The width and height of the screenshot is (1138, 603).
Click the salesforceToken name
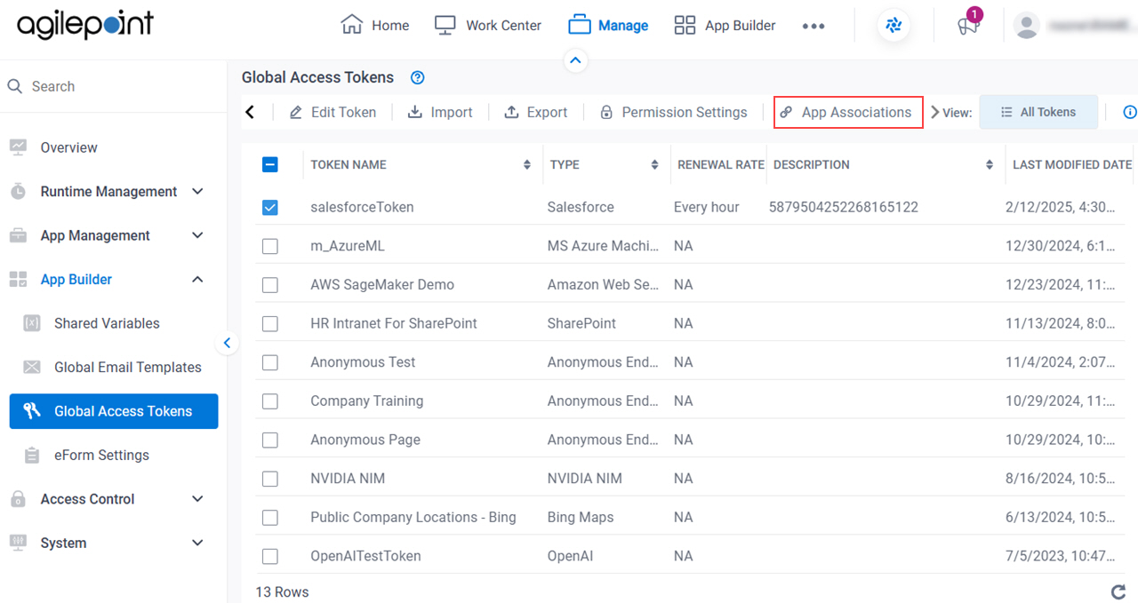tap(362, 207)
